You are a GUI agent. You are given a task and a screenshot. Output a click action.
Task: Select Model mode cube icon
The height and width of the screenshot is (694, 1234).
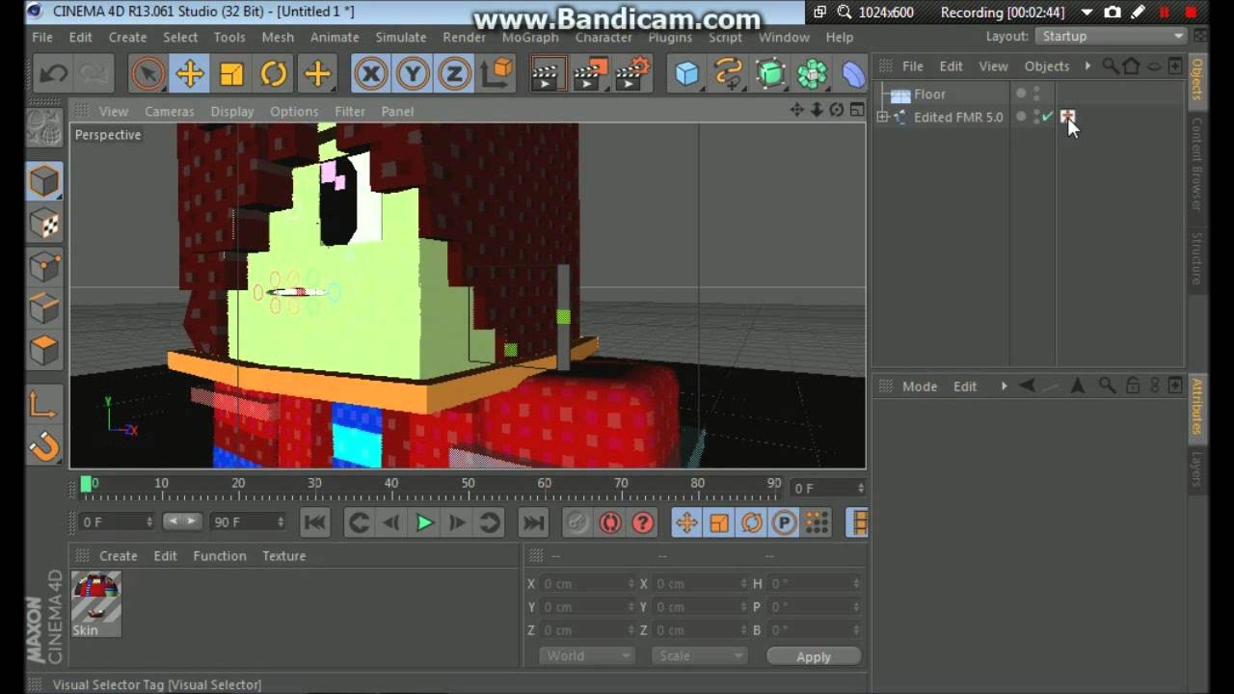tap(44, 180)
